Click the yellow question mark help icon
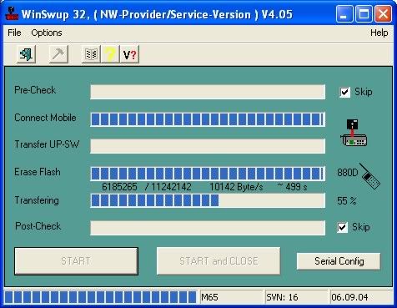397x308 pixels. (x=110, y=54)
